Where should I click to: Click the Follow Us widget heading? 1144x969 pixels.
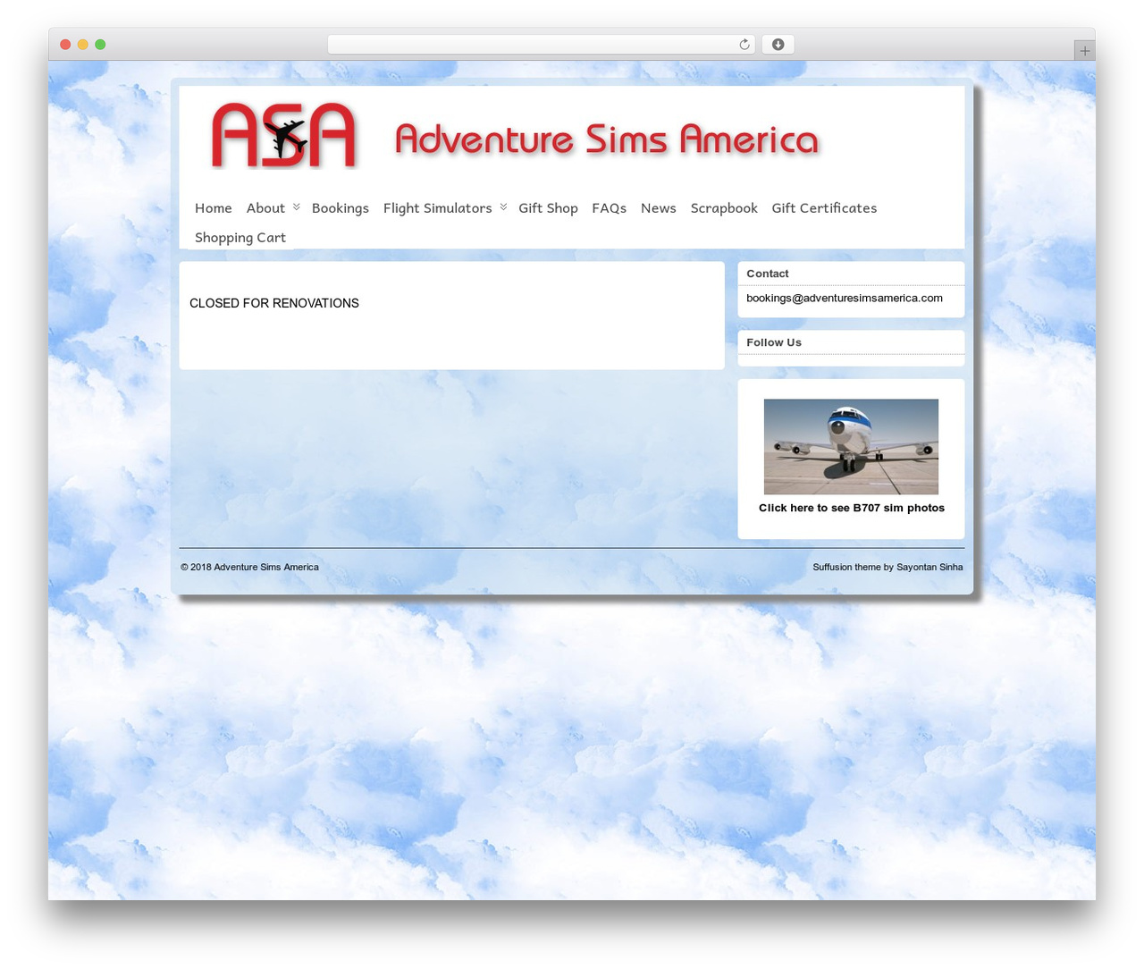tap(774, 342)
